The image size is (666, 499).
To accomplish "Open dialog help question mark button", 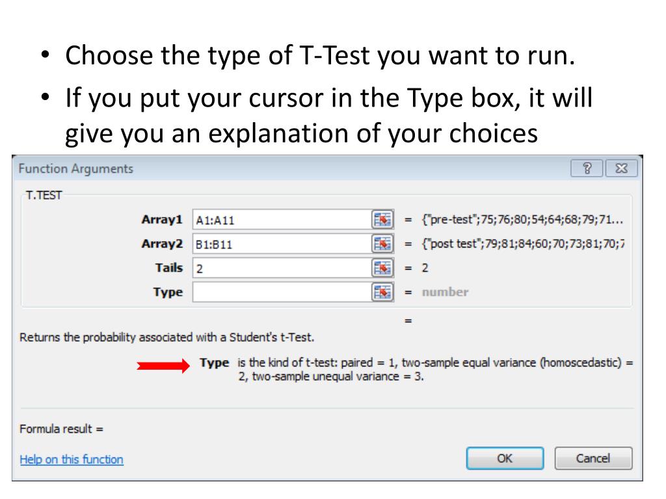I will pyautogui.click(x=587, y=168).
